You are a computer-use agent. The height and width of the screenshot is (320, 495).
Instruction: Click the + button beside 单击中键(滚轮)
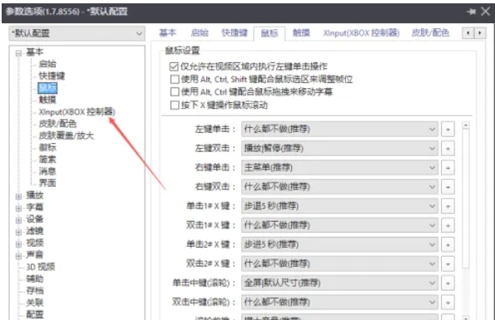tap(448, 283)
